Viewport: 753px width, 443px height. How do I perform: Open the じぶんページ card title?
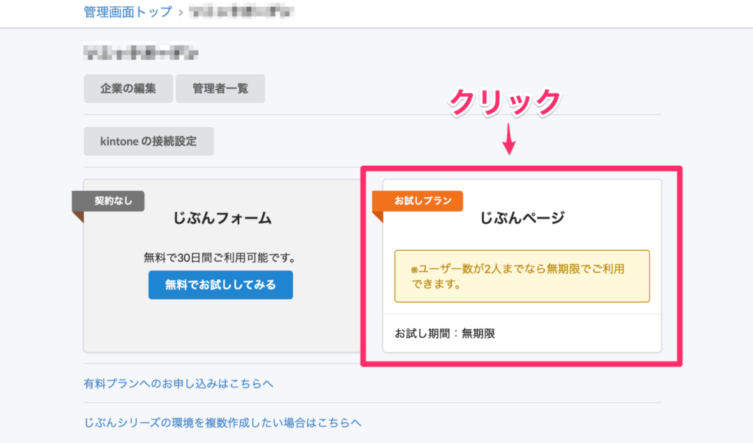pos(522,218)
